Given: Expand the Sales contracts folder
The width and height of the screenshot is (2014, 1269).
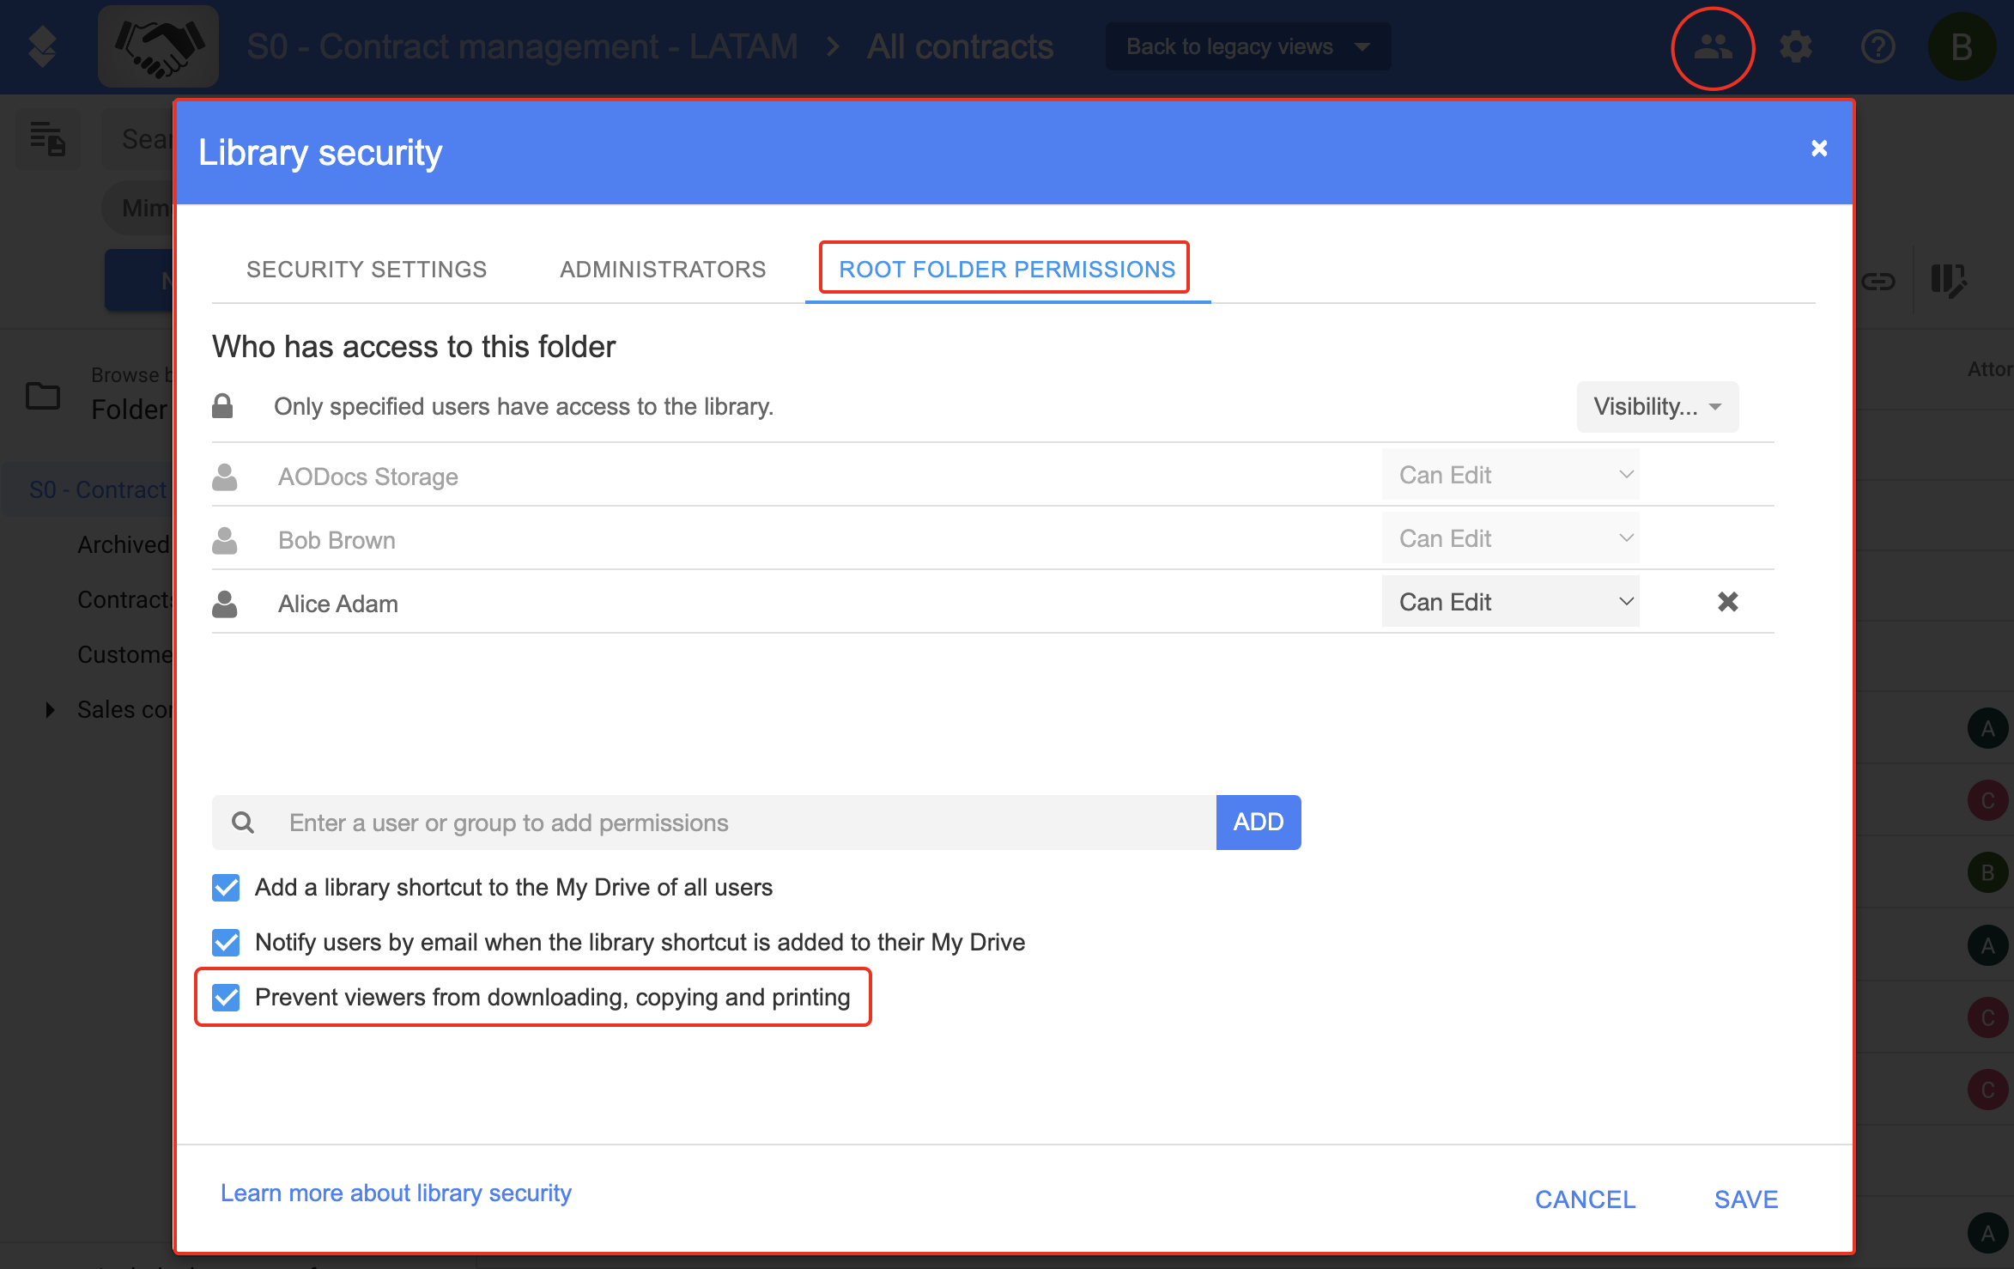Looking at the screenshot, I should [50, 709].
